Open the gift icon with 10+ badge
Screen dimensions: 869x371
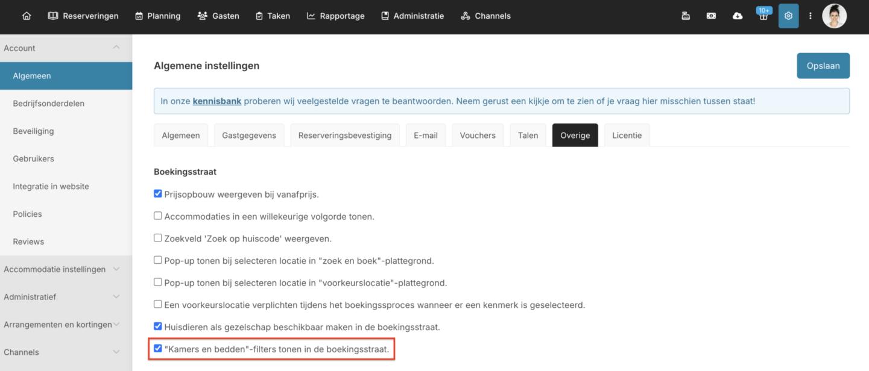click(x=763, y=16)
